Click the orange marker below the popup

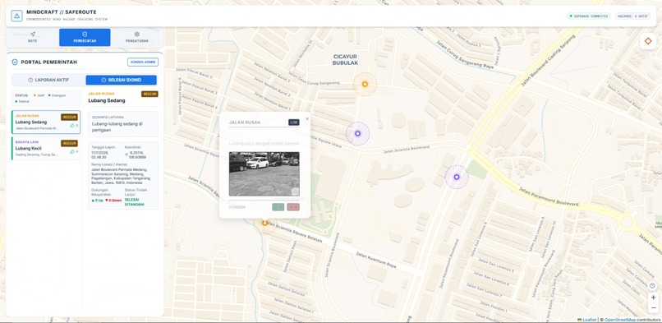tap(264, 223)
